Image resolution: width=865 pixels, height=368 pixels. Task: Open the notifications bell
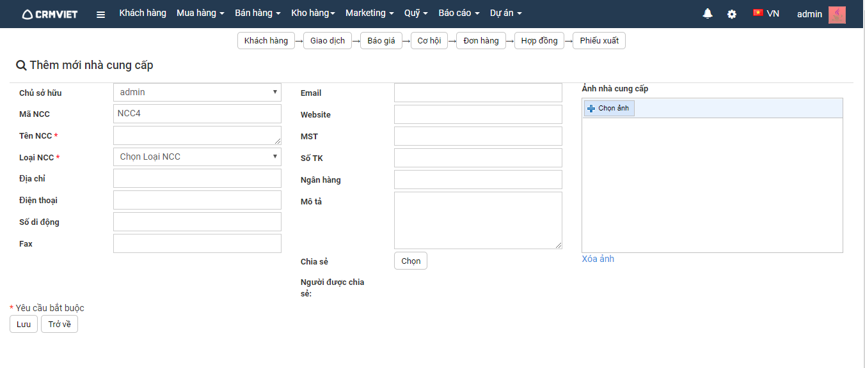pos(708,13)
